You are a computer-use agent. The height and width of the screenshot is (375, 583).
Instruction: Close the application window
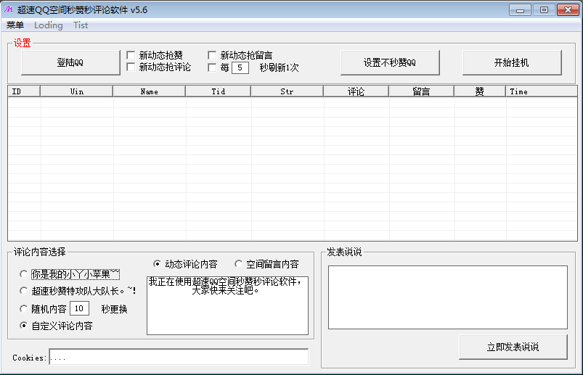point(568,10)
